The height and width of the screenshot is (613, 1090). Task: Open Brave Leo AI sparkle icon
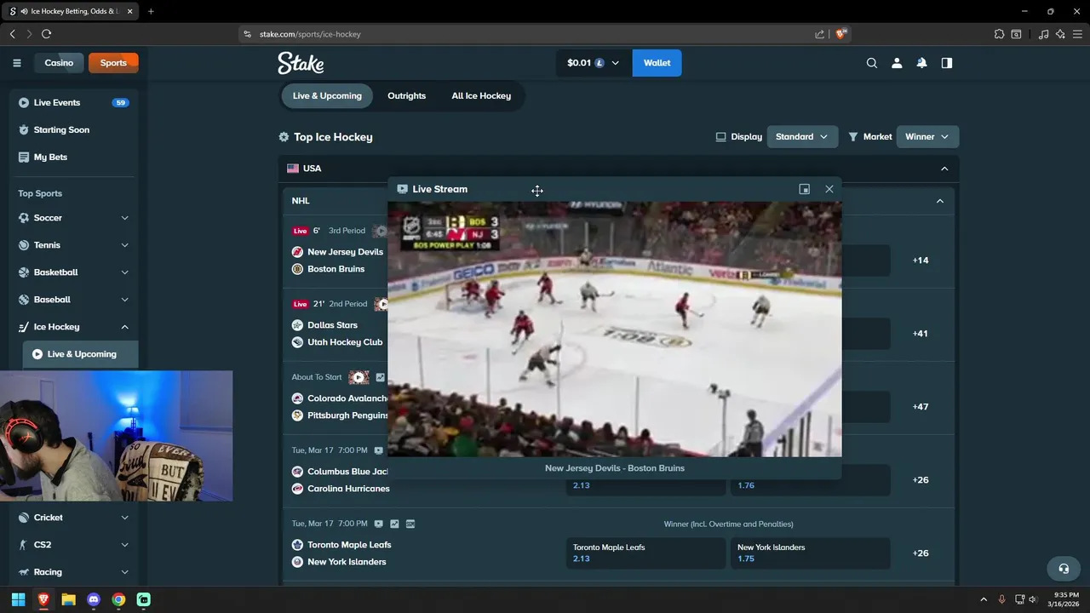(1060, 34)
